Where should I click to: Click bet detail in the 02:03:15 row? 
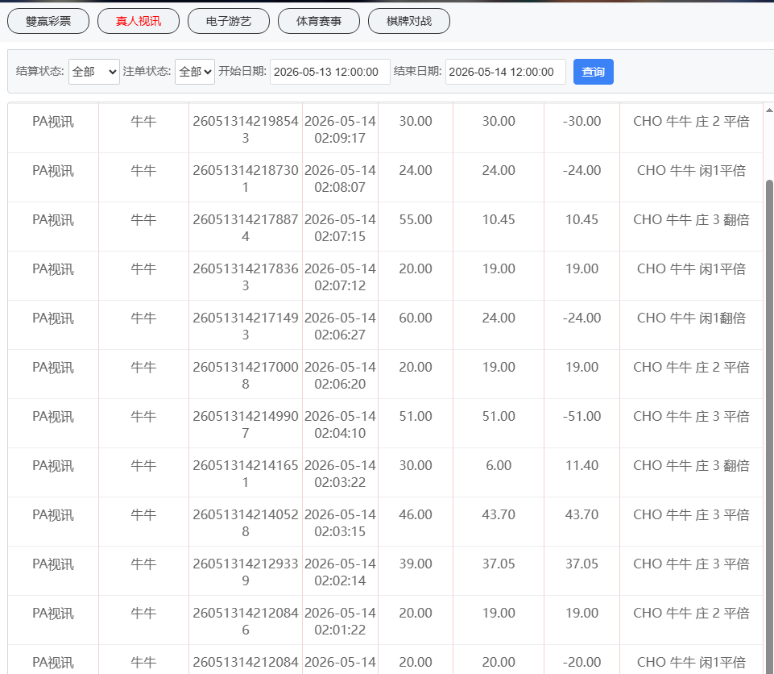pyautogui.click(x=691, y=514)
